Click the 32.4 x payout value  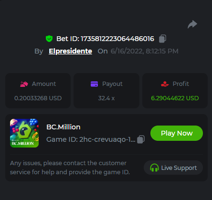tap(106, 98)
